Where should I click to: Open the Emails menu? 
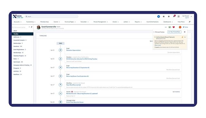click(116, 22)
